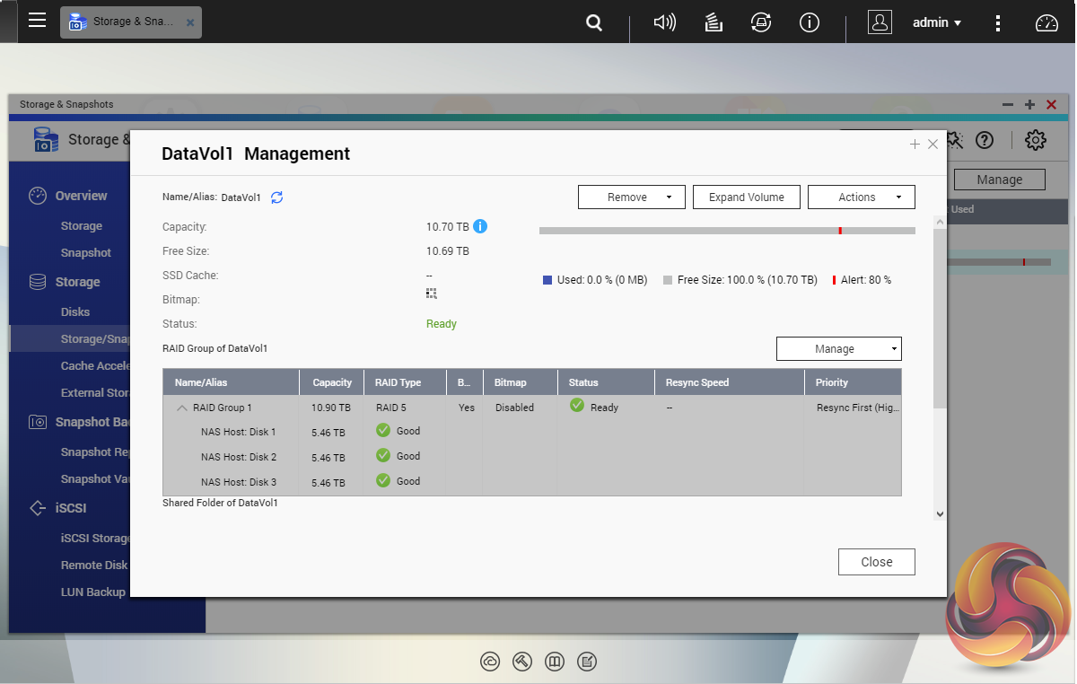
Task: Click the Storage & Snapshots settings gear
Action: click(x=1035, y=140)
